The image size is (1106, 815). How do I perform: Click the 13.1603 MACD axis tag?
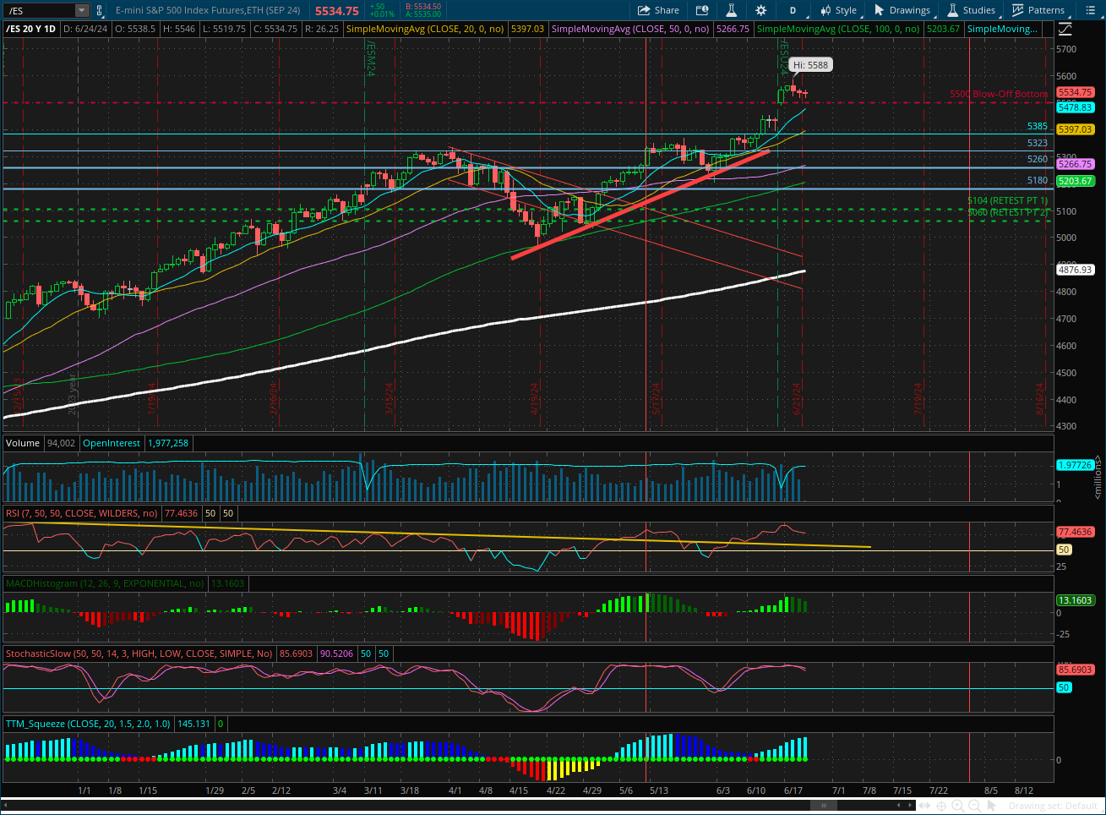(1076, 600)
